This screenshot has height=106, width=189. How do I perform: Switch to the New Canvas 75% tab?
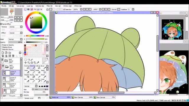click(104, 97)
